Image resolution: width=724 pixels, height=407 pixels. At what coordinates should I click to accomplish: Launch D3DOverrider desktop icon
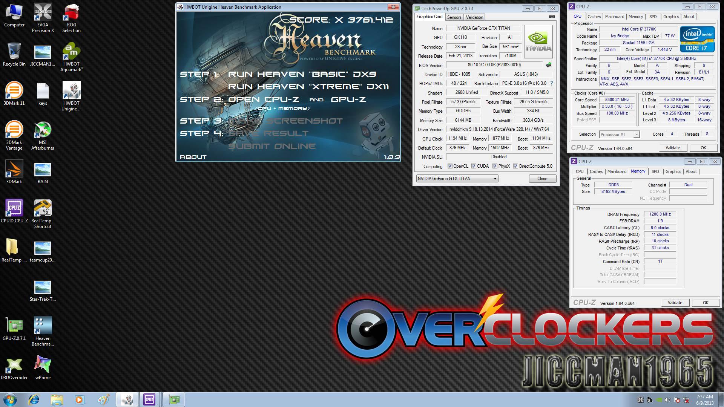coord(14,369)
